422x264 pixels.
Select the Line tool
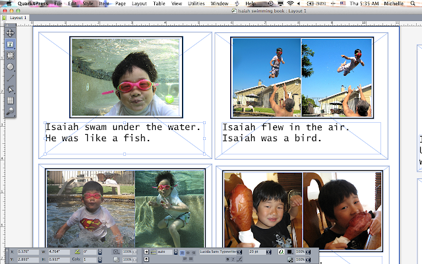11,78
